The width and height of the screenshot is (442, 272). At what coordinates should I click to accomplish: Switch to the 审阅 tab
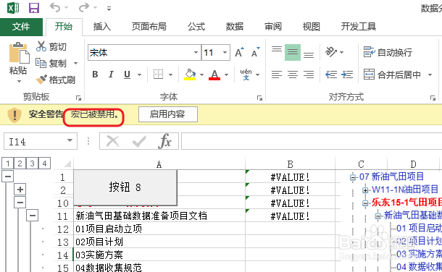tap(273, 27)
